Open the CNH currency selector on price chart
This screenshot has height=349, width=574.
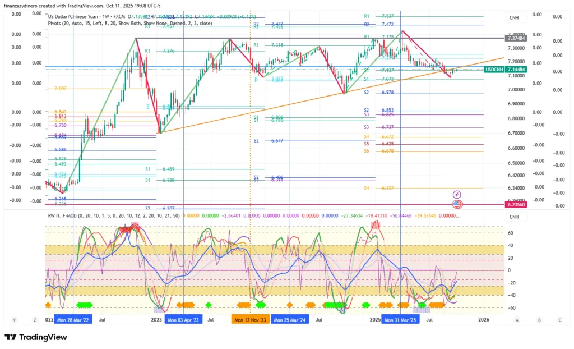(513, 18)
